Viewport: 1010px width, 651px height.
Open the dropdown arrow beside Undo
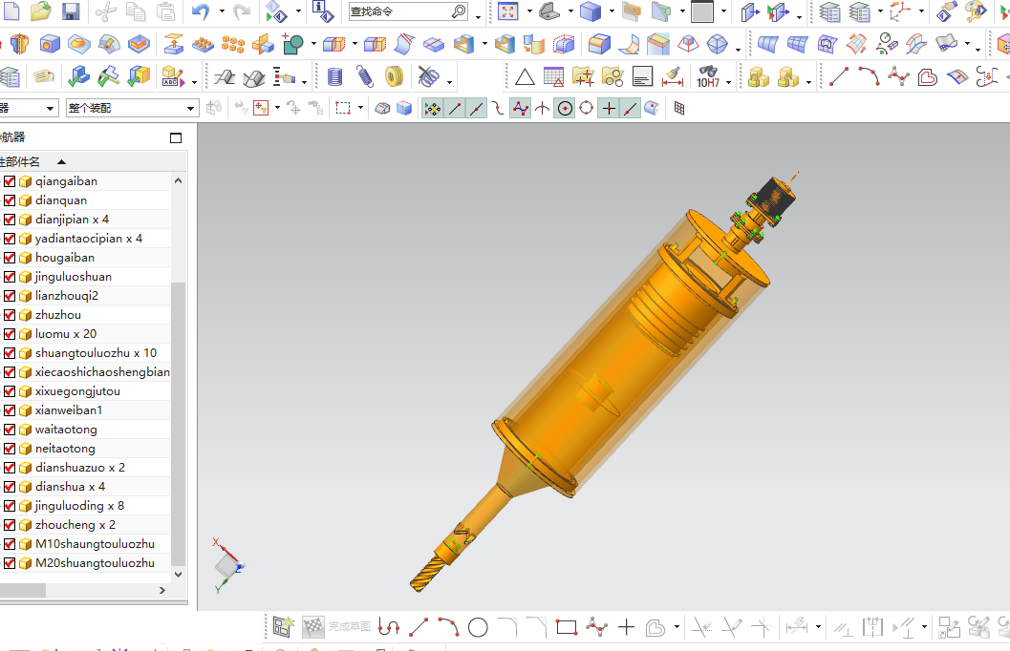(x=222, y=10)
